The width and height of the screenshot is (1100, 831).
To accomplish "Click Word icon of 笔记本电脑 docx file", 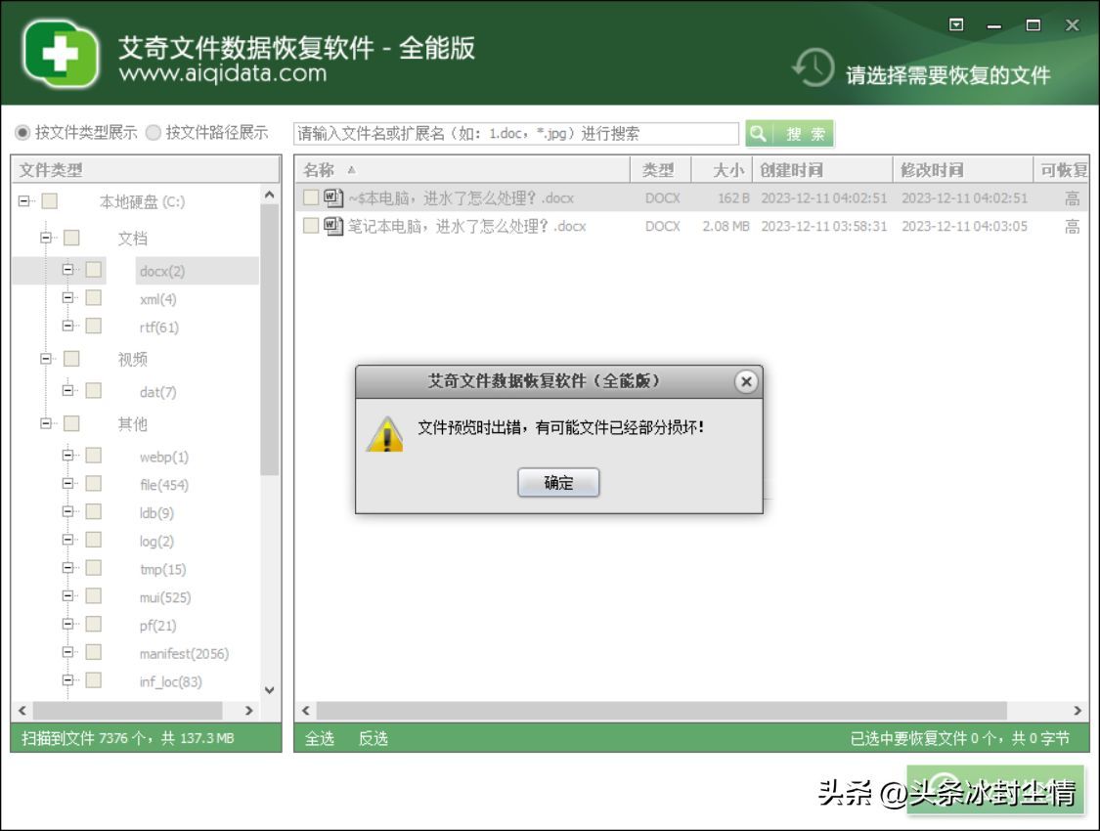I will (333, 226).
